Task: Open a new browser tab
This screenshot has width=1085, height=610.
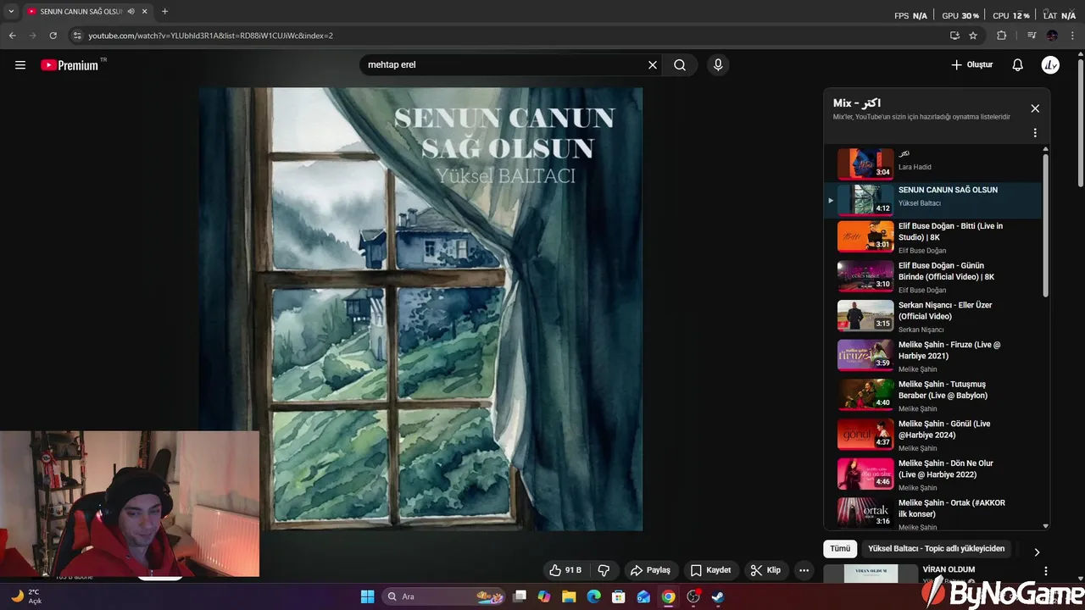Action: point(164,12)
